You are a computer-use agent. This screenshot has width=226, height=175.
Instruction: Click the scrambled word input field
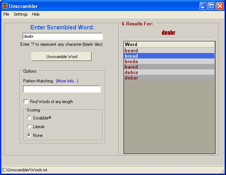coord(63,36)
